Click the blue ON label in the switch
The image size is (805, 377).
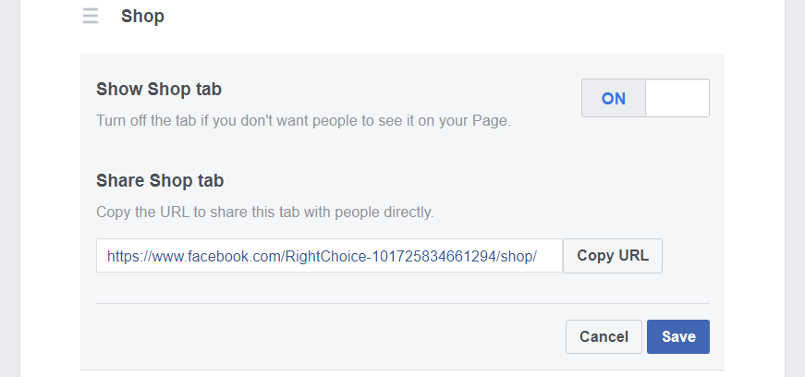pyautogui.click(x=614, y=99)
